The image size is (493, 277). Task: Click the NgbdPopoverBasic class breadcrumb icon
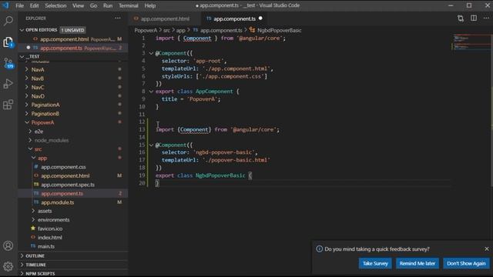[252, 30]
